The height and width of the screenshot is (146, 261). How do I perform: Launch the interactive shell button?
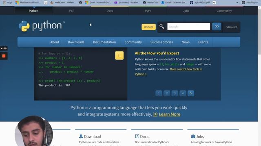pyautogui.click(x=119, y=56)
